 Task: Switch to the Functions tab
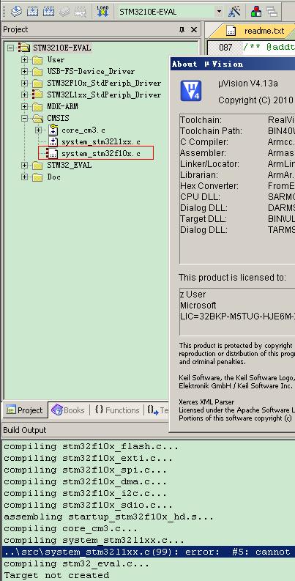click(x=117, y=410)
